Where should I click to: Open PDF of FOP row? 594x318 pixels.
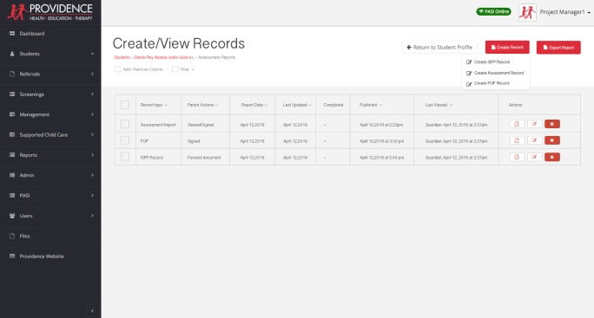click(x=517, y=140)
